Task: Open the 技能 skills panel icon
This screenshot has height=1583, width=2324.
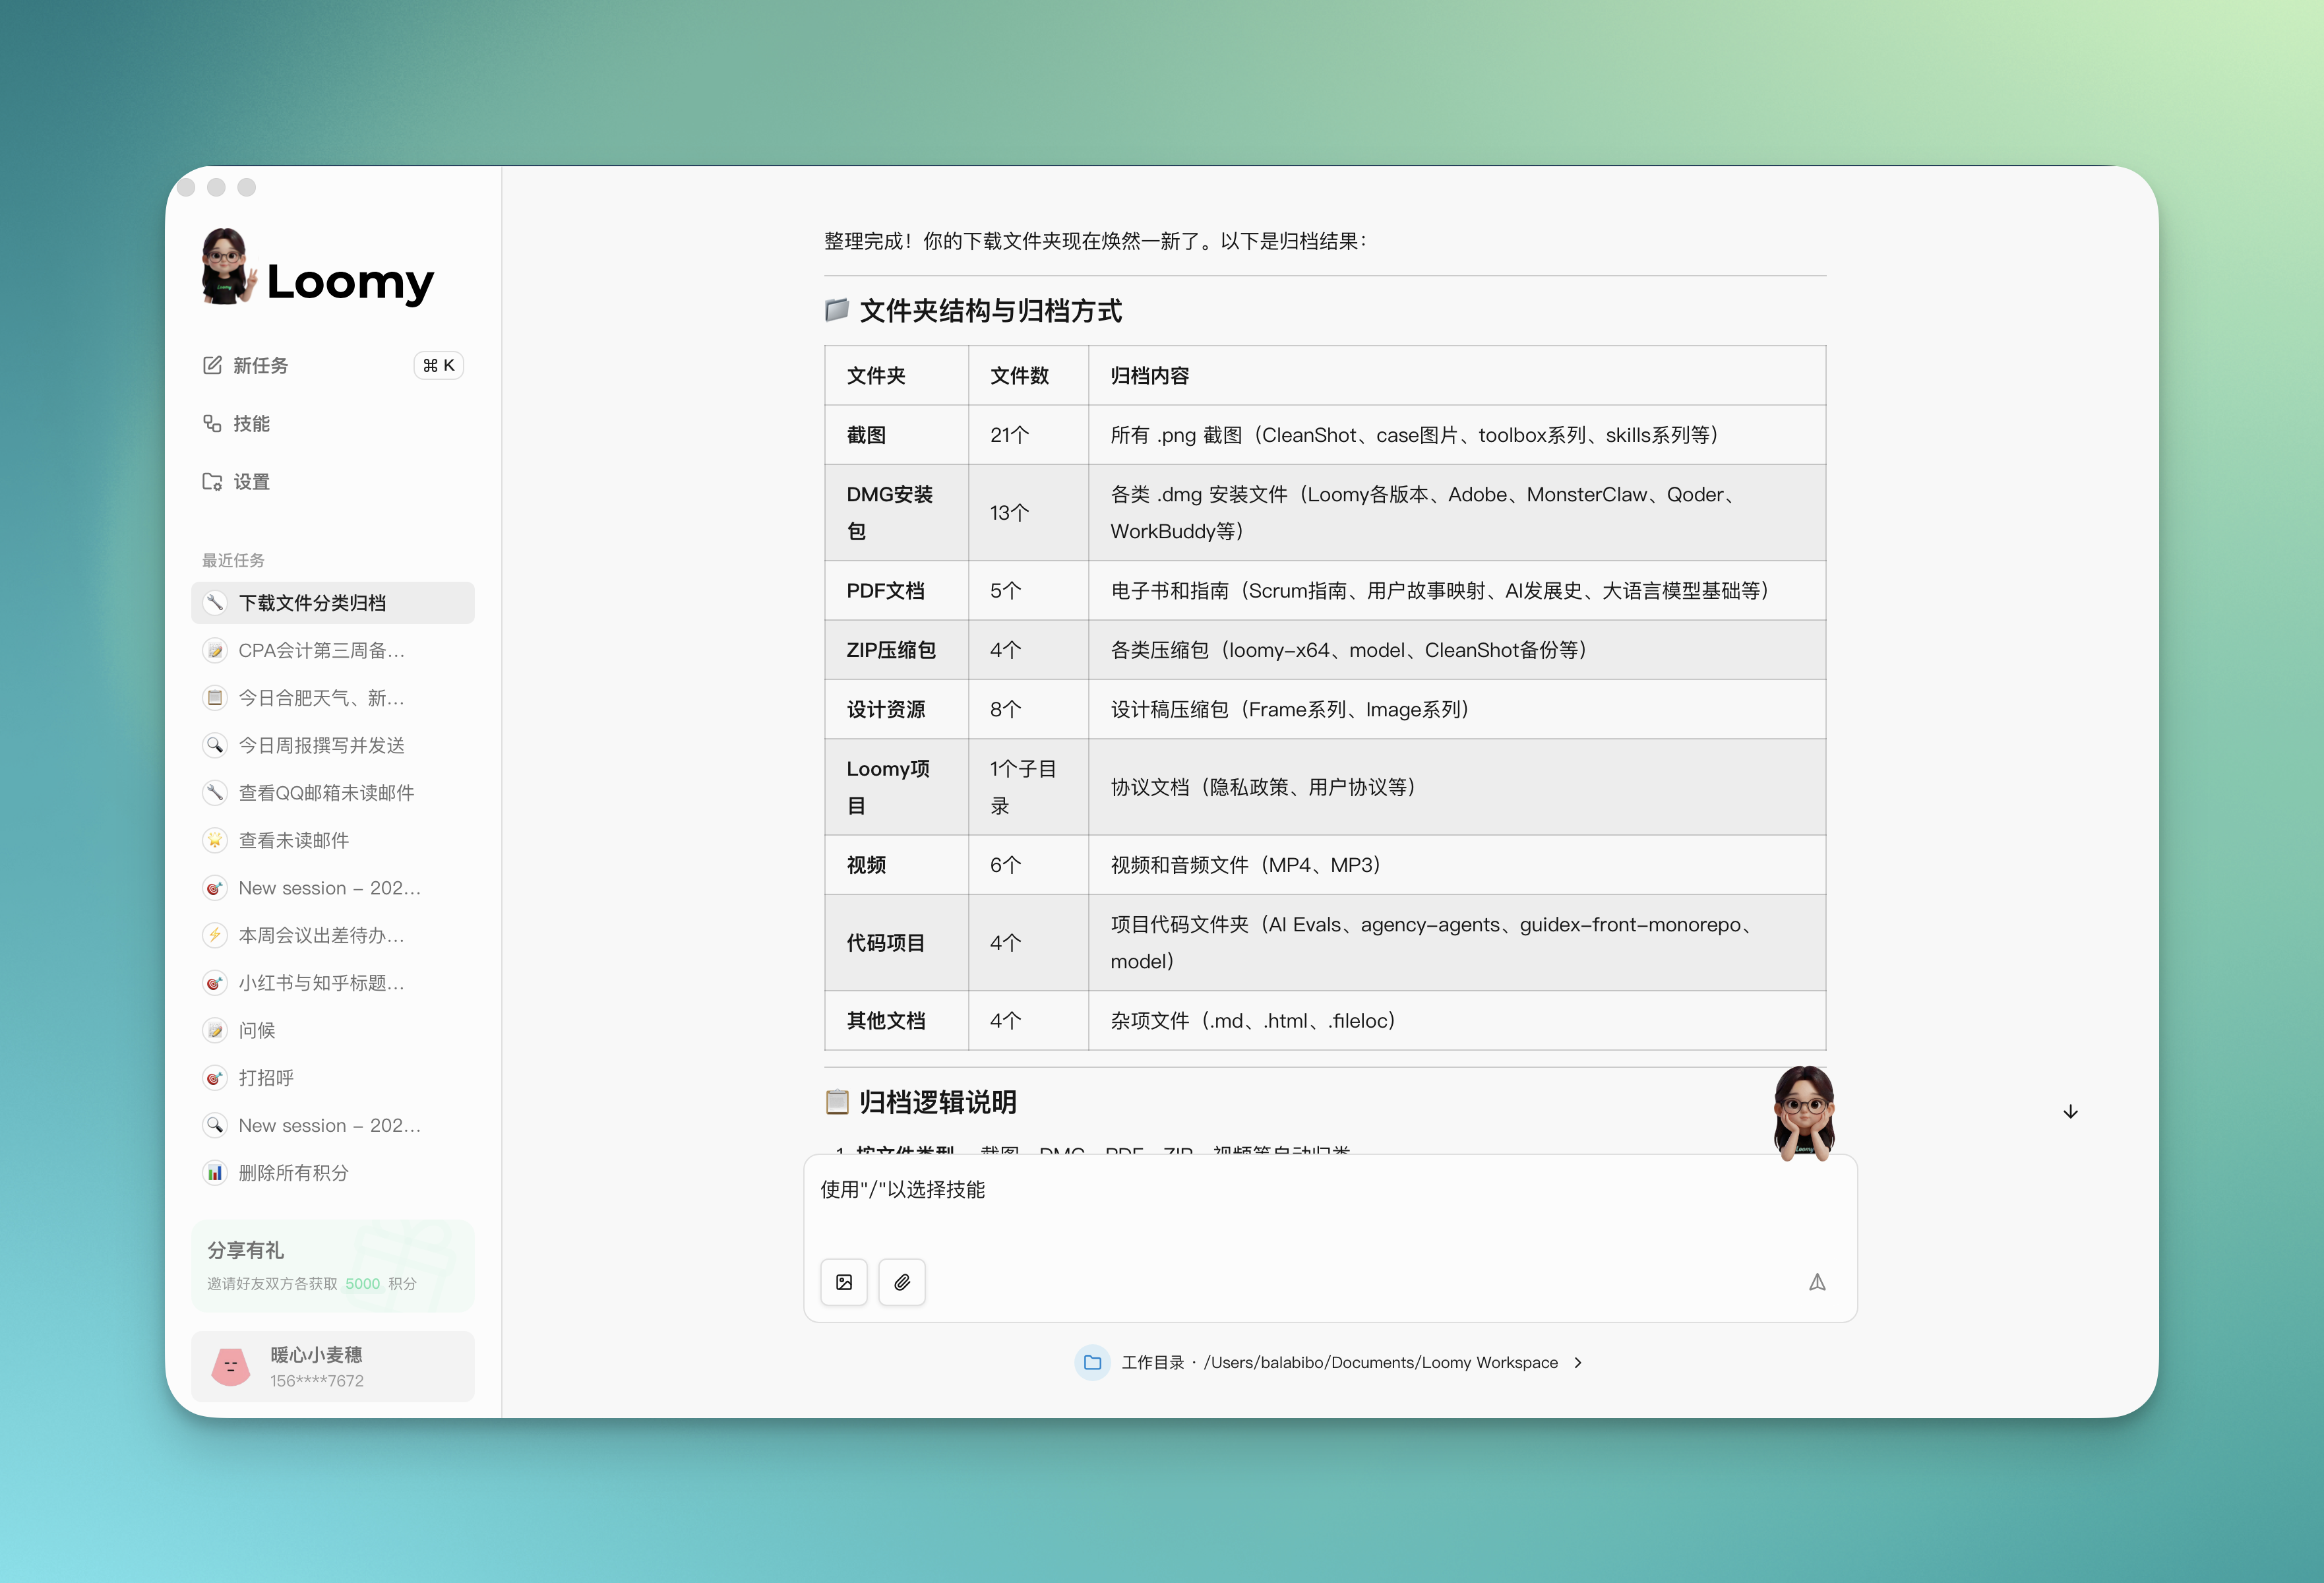Action: tap(212, 423)
